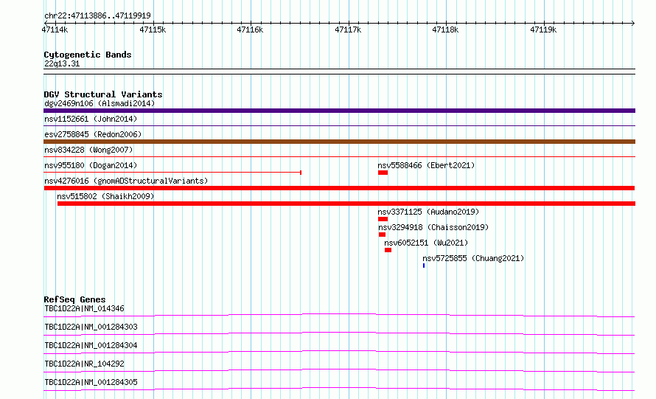Image resolution: width=656 pixels, height=399 pixels.
Task: Click the 47118k ruler tick label
Action: point(445,30)
